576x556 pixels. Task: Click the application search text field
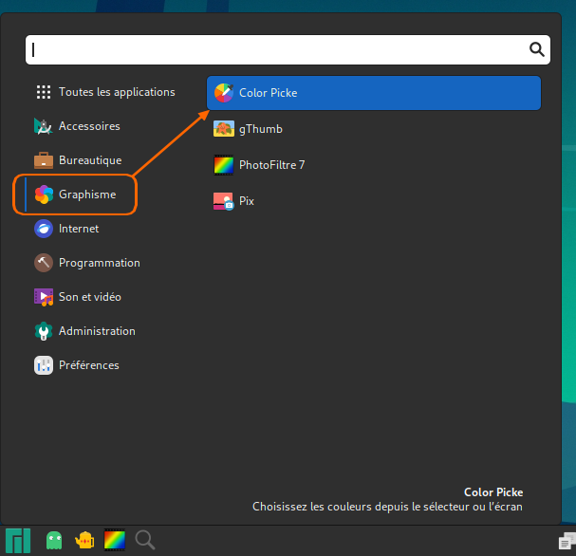click(275, 50)
